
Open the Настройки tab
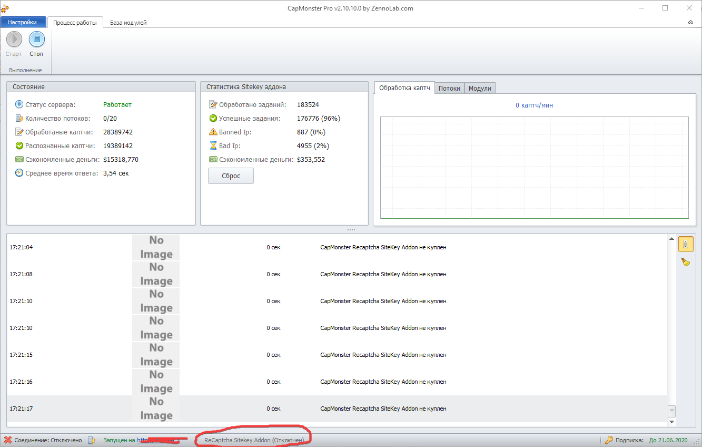coord(23,22)
